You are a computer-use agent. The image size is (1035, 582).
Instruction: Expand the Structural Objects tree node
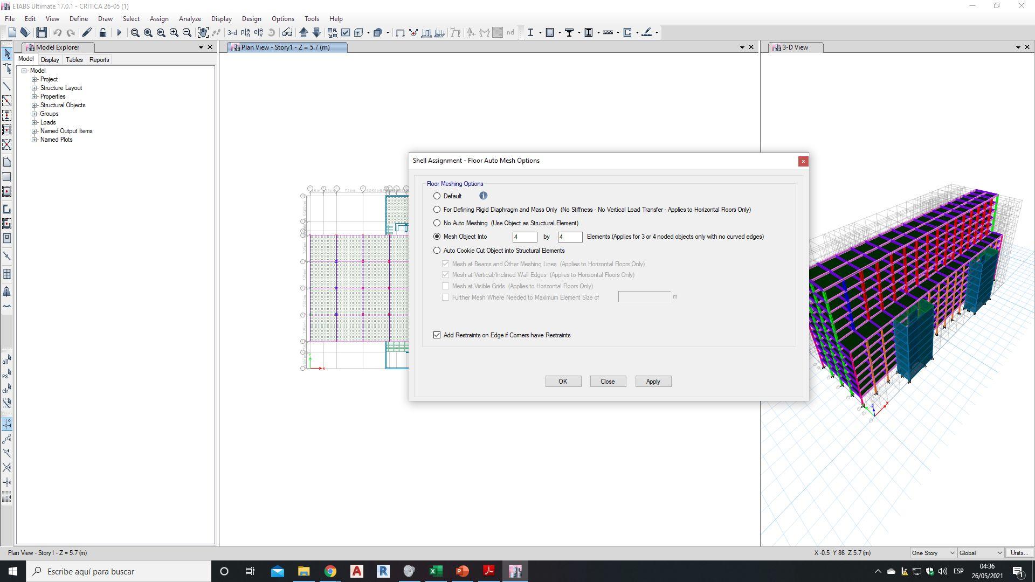(x=34, y=105)
